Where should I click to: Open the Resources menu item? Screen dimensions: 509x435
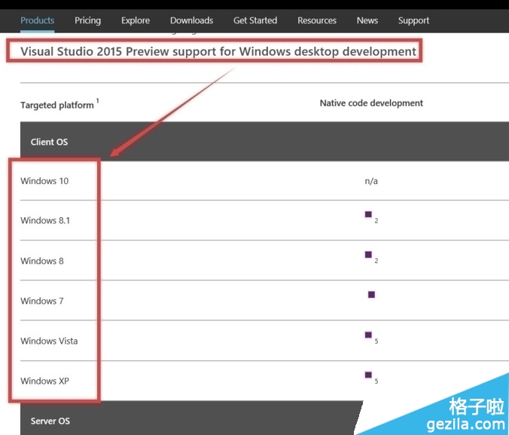(317, 20)
